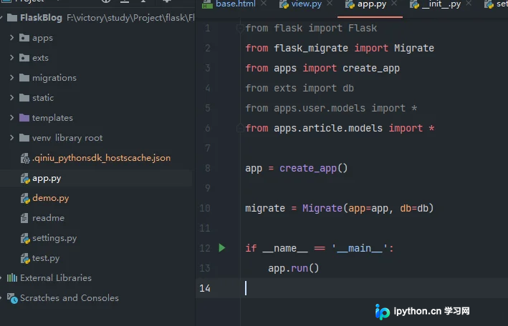
Task: Click the FlaskBlog project path text
Action: tap(130, 18)
